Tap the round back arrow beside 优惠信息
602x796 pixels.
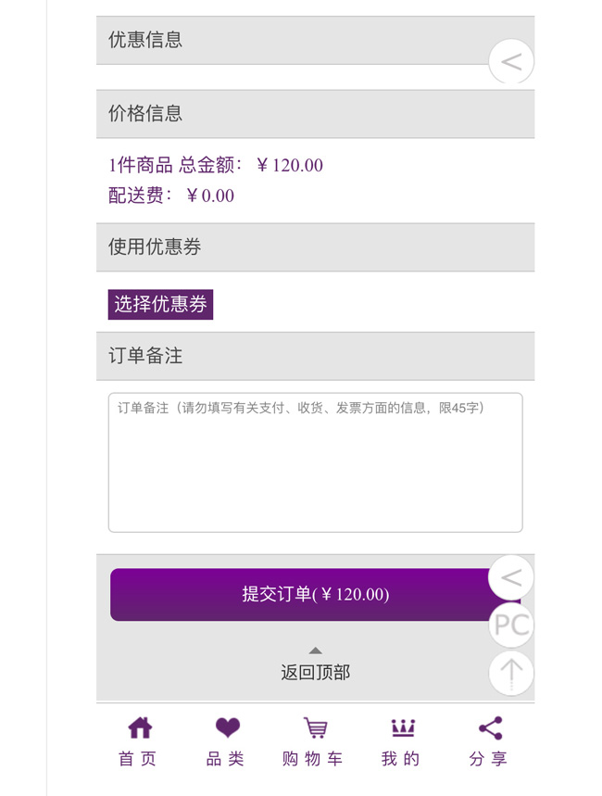tap(511, 62)
